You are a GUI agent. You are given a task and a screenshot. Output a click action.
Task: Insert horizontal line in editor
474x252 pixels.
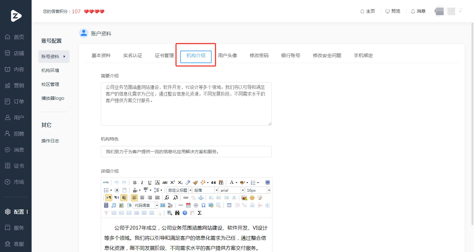click(x=181, y=205)
